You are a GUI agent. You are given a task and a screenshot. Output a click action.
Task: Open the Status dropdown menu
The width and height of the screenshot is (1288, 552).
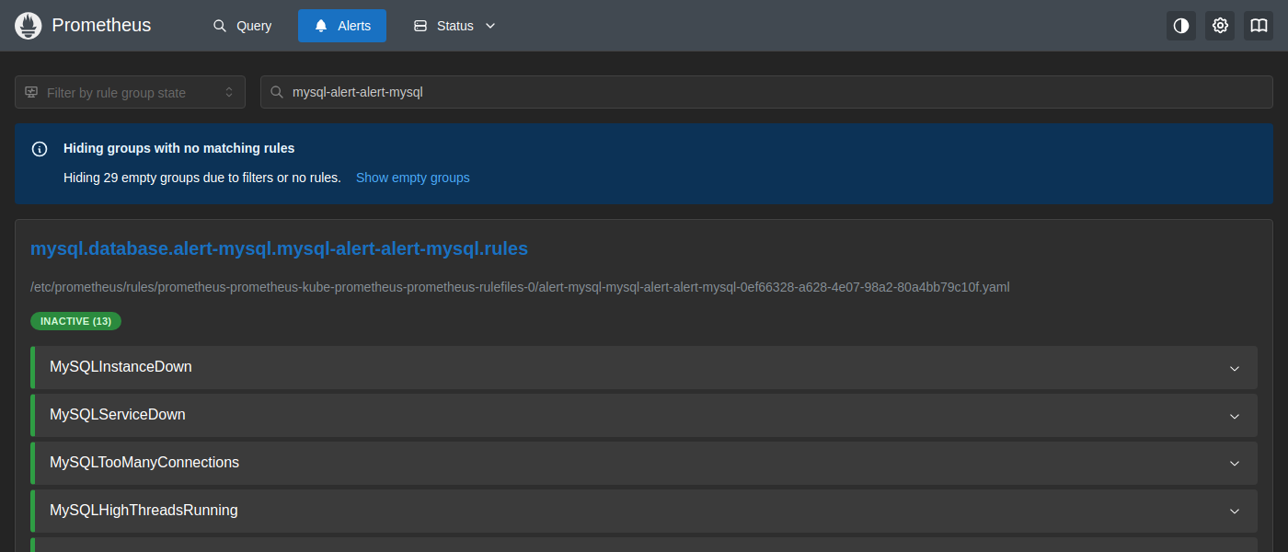(x=454, y=26)
